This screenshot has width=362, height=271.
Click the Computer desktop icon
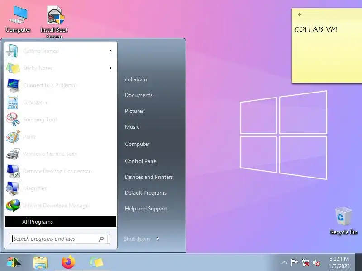pos(18,19)
